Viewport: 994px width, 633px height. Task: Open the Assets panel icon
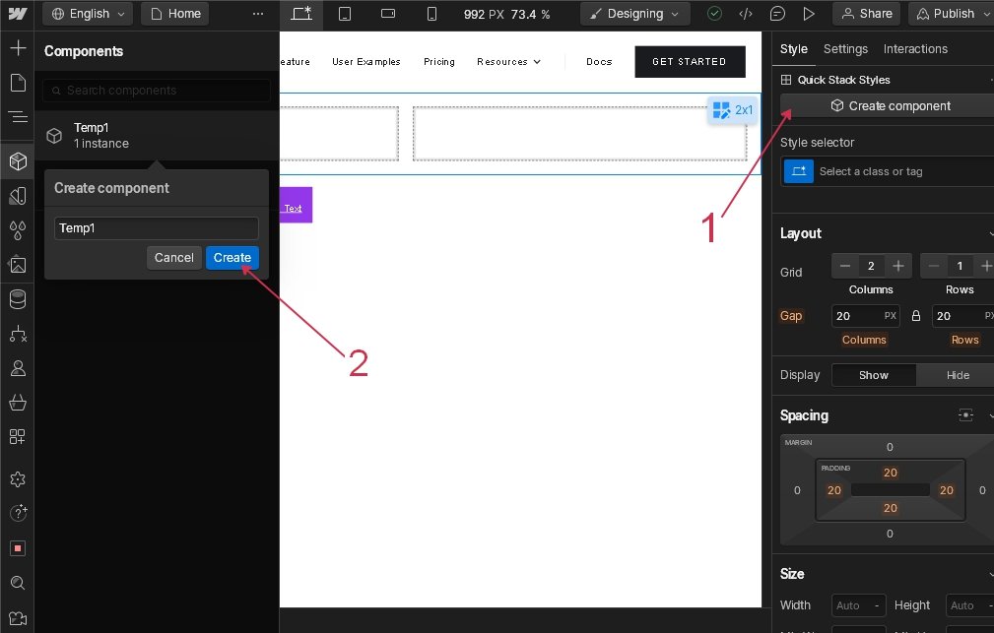point(17,264)
